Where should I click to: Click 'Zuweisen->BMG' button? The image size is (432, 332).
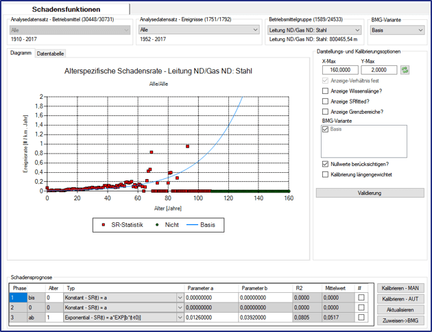pos(400,320)
